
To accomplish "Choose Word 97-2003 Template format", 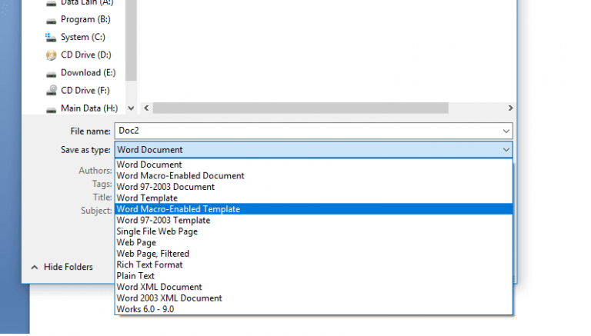I will 314,221.
